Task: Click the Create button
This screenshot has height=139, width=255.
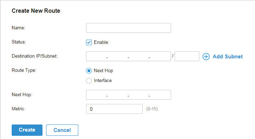Action: coord(27,130)
